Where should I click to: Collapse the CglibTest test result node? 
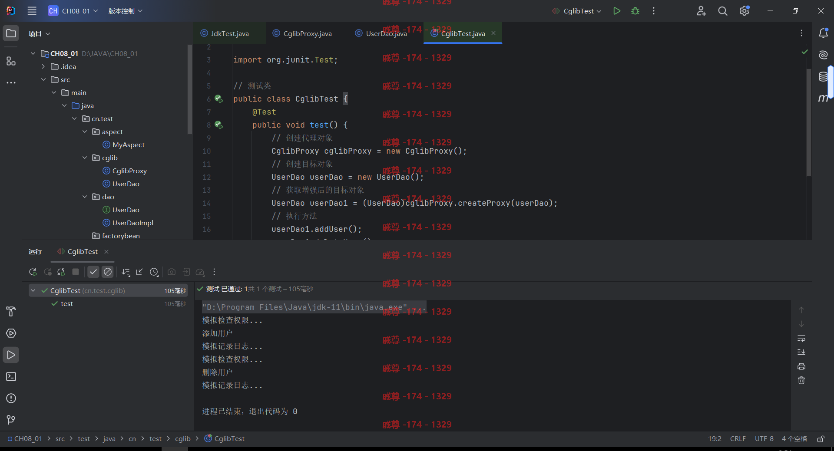(33, 290)
